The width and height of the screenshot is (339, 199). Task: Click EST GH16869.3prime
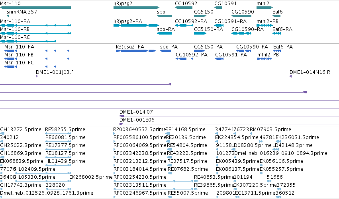click(21, 153)
